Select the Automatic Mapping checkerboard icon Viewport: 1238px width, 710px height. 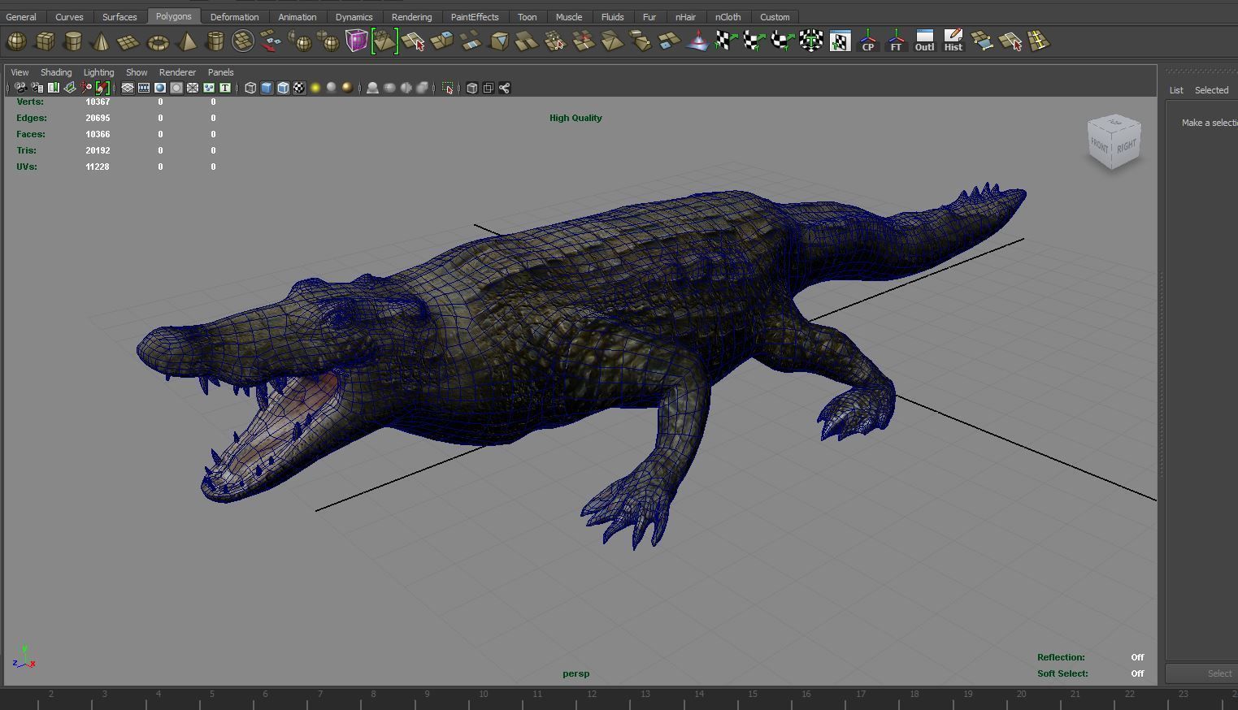(x=811, y=41)
